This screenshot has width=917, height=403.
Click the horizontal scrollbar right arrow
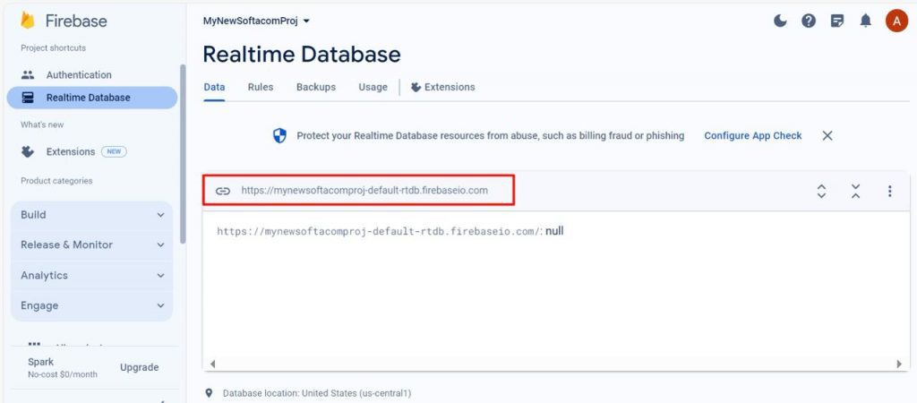coord(899,364)
